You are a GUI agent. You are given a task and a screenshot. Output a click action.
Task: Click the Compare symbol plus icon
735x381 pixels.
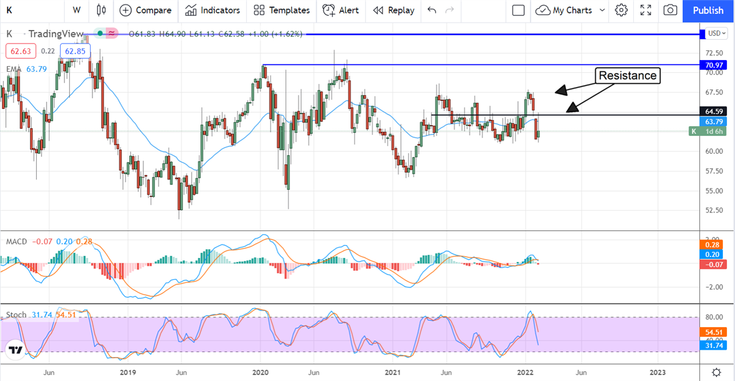point(126,10)
